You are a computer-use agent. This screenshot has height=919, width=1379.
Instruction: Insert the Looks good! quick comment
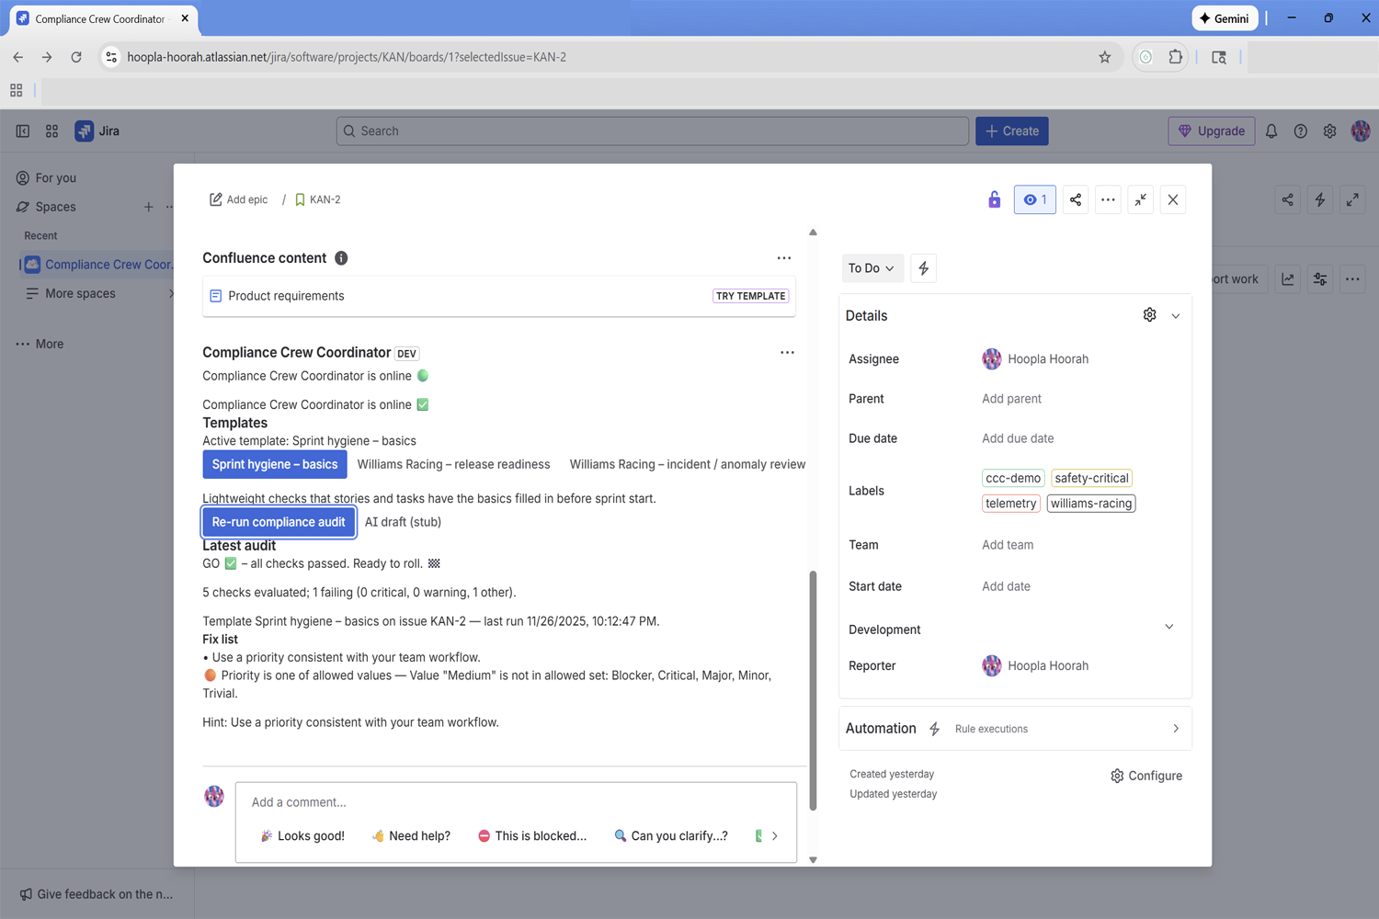pyautogui.click(x=302, y=835)
